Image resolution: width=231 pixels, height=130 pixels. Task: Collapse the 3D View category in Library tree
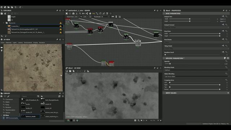[x=1, y=115]
